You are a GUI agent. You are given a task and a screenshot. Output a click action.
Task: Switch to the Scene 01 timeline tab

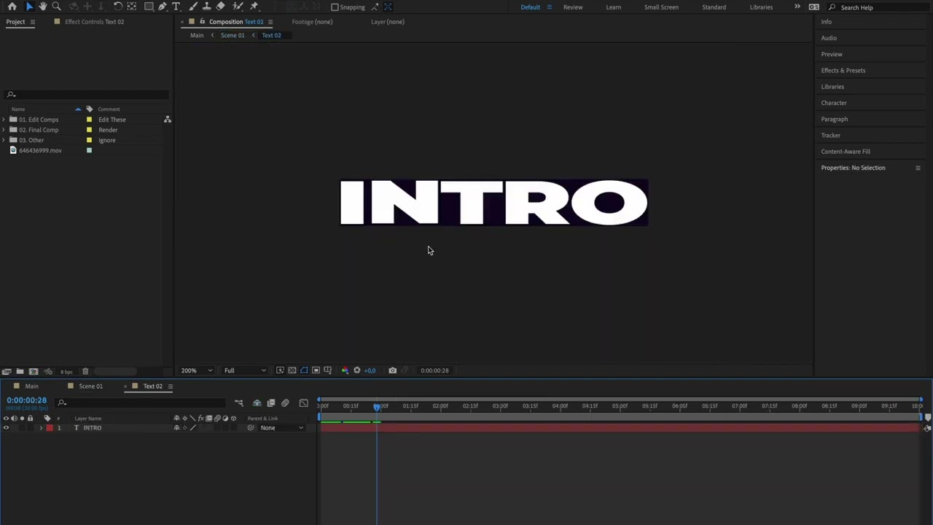pos(90,386)
